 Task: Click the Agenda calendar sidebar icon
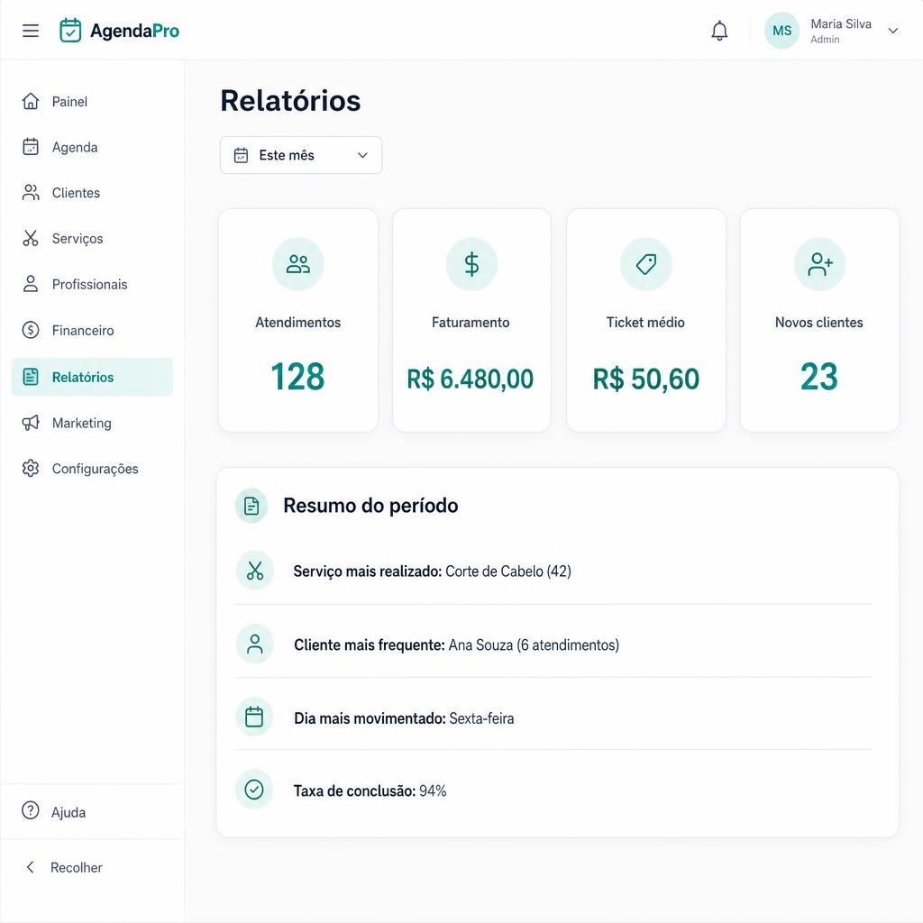pos(31,147)
